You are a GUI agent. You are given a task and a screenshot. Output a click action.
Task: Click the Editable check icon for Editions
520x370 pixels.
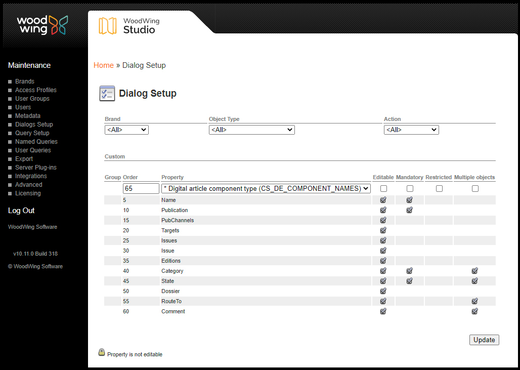(383, 261)
